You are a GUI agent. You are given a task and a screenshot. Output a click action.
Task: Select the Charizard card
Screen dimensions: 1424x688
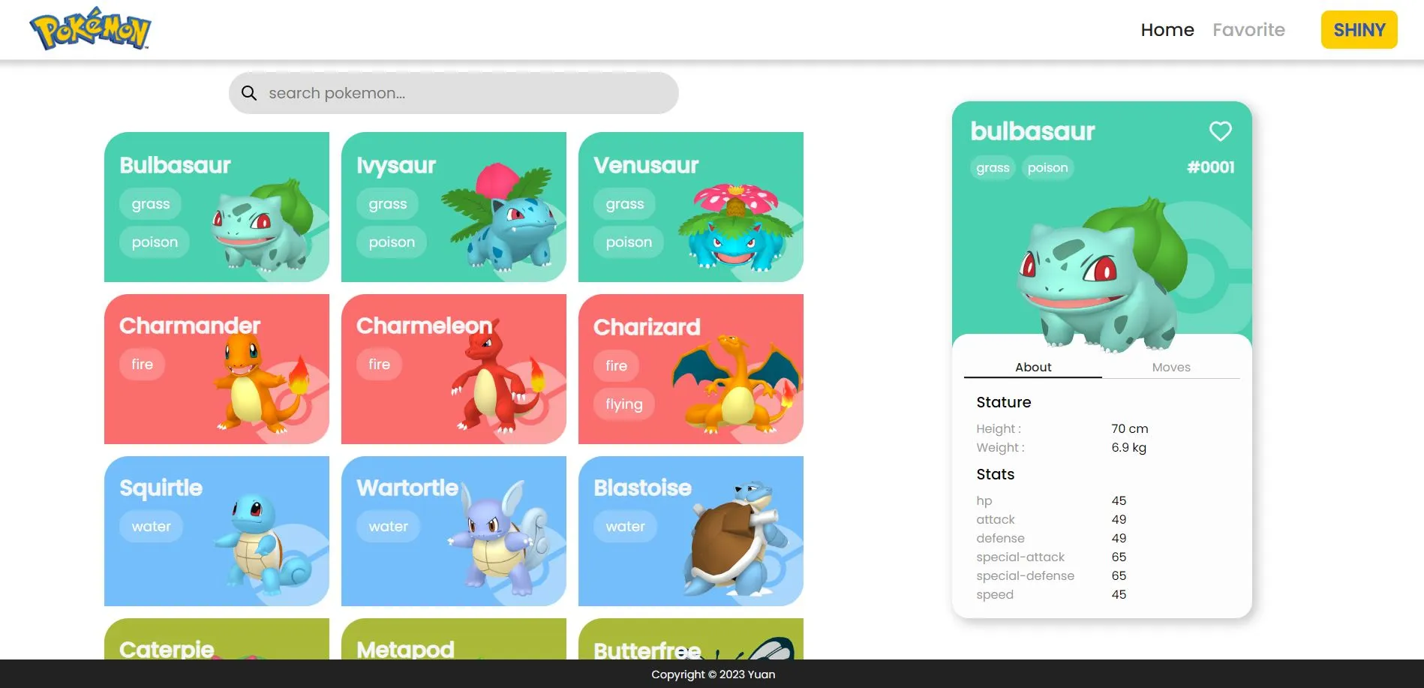click(x=690, y=369)
